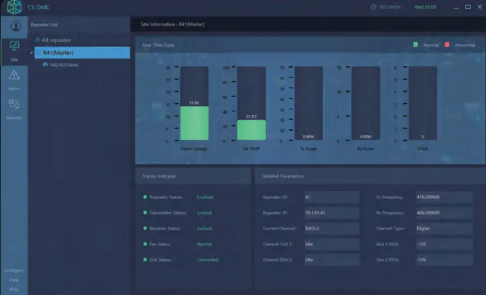Click the green Normal legend swatch
The height and width of the screenshot is (295, 486).
pos(415,45)
